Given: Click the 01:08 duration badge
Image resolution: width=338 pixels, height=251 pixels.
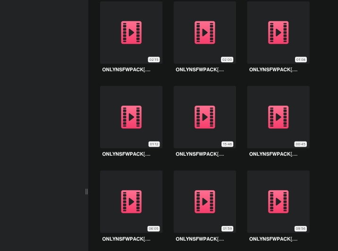Looking at the screenshot, I should pyautogui.click(x=301, y=59).
